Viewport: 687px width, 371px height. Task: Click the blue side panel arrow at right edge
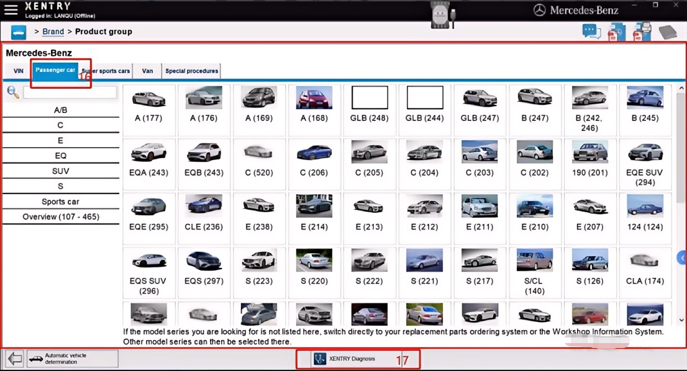tap(682, 257)
